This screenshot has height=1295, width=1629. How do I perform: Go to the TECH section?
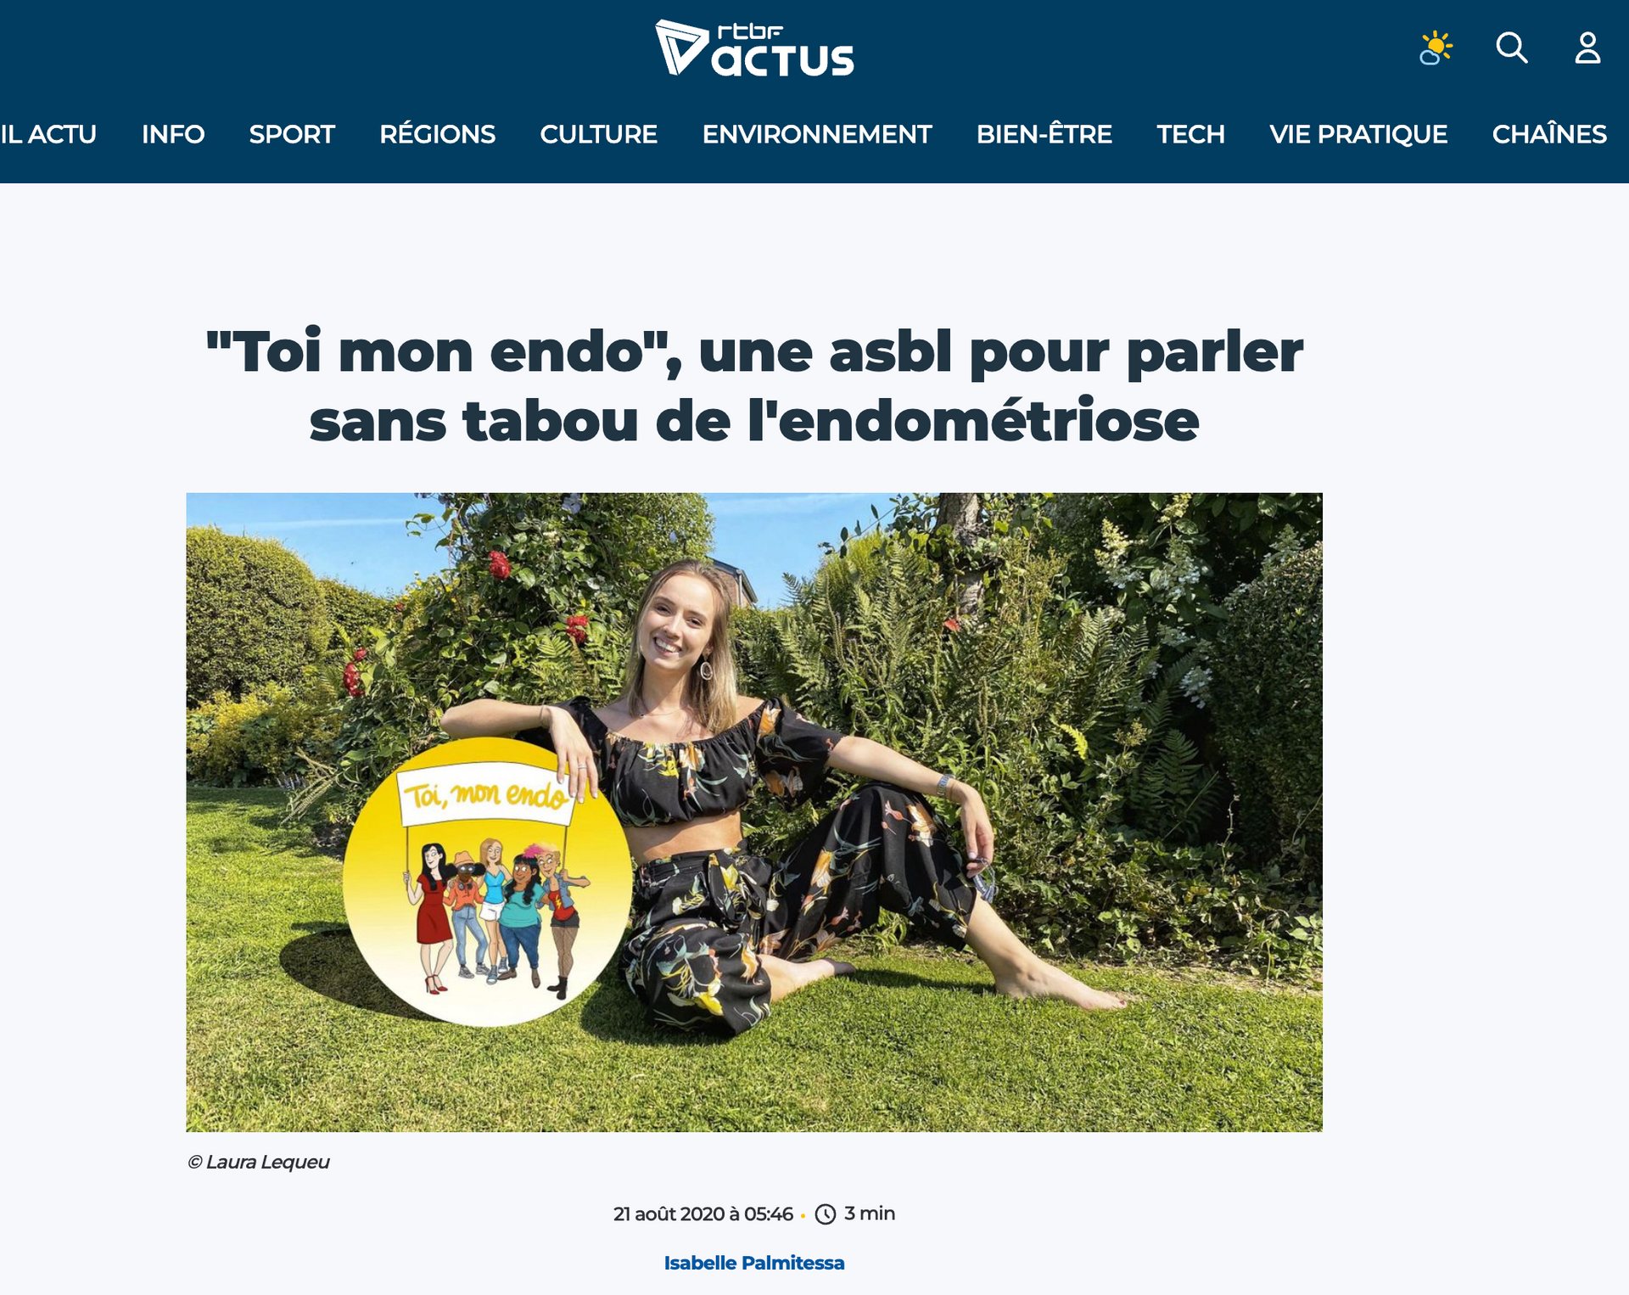1190,134
